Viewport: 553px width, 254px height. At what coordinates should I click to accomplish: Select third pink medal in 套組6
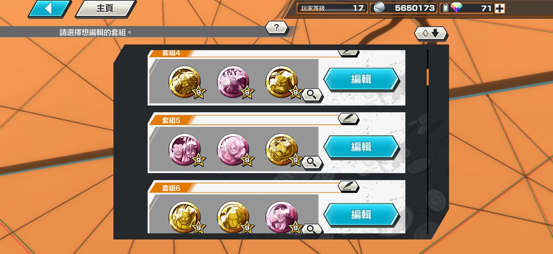[x=281, y=217]
